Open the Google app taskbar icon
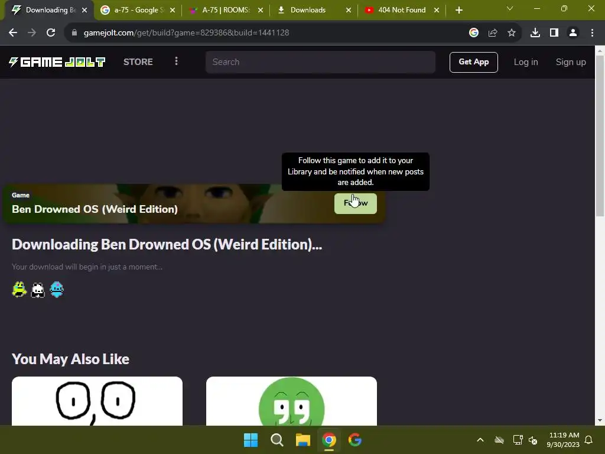 click(355, 440)
